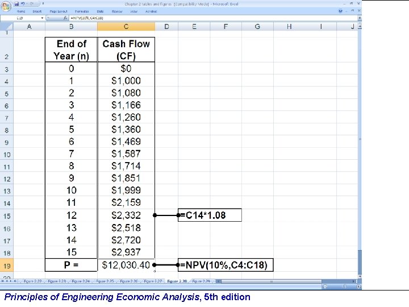
Task: Select row 3 header
Action: [x=7, y=69]
